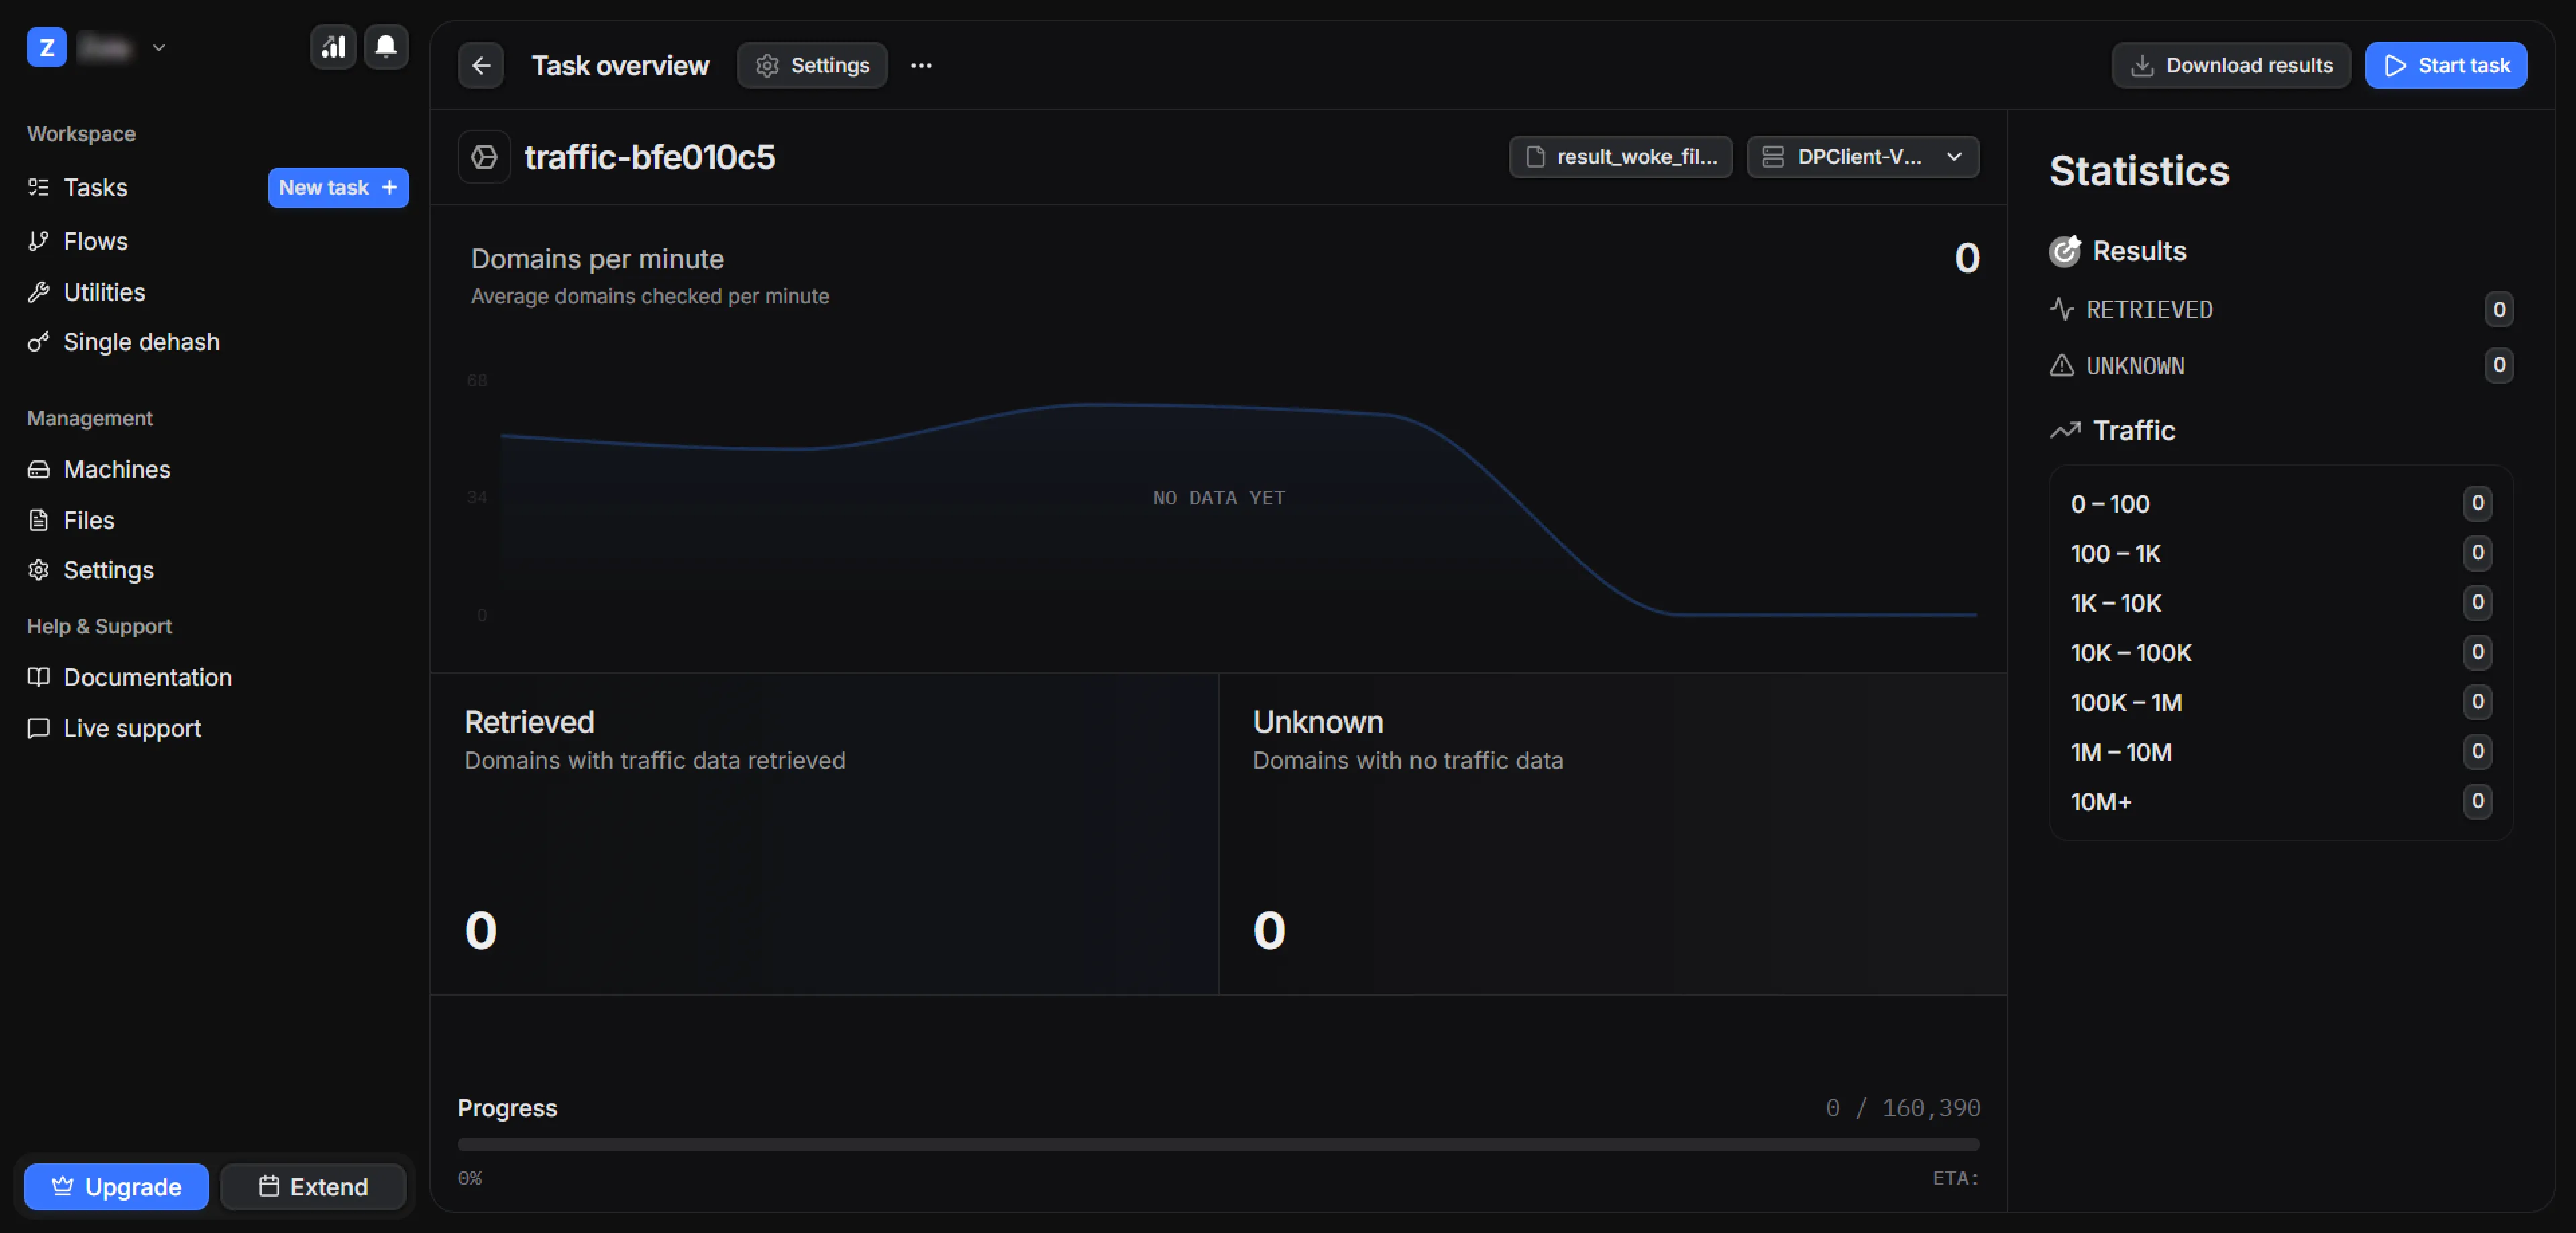
Task: Click the task type icon beside traffic-bfe010c5
Action: 485,157
